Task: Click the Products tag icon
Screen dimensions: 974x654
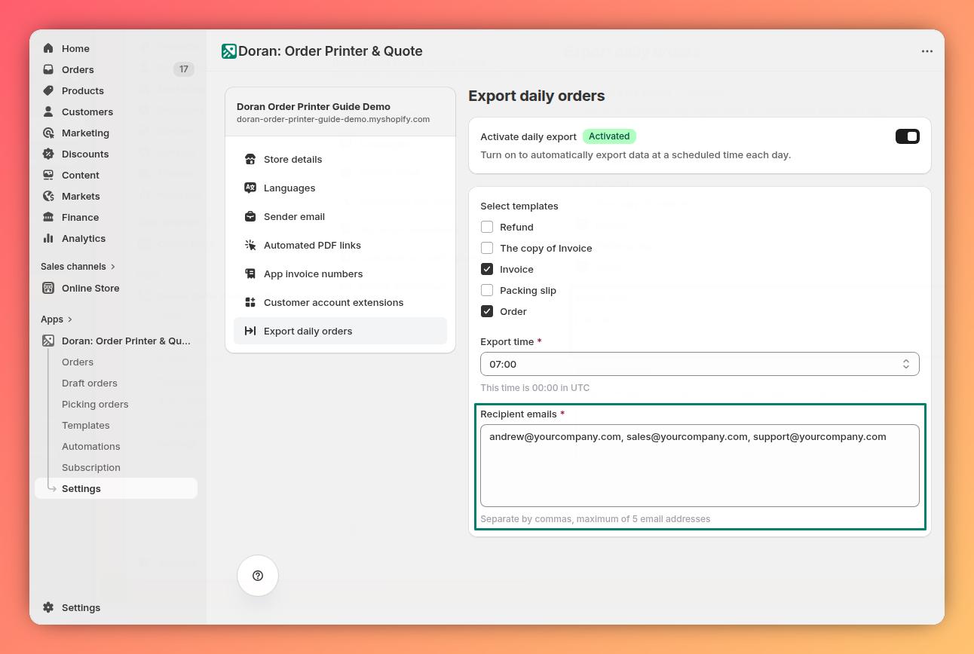Action: point(48,90)
